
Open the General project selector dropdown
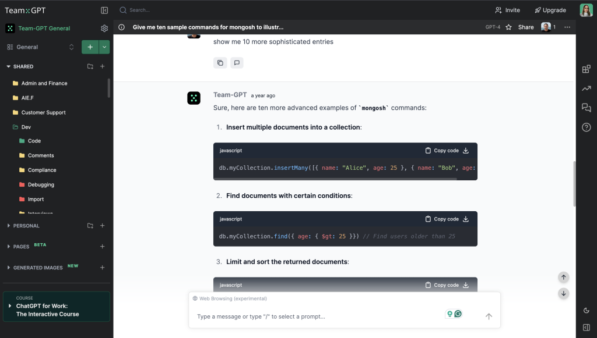click(x=40, y=47)
